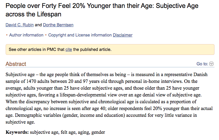This screenshot has height=140, width=219.
Task: Expand Copyright and License information
Action: [x=80, y=35]
